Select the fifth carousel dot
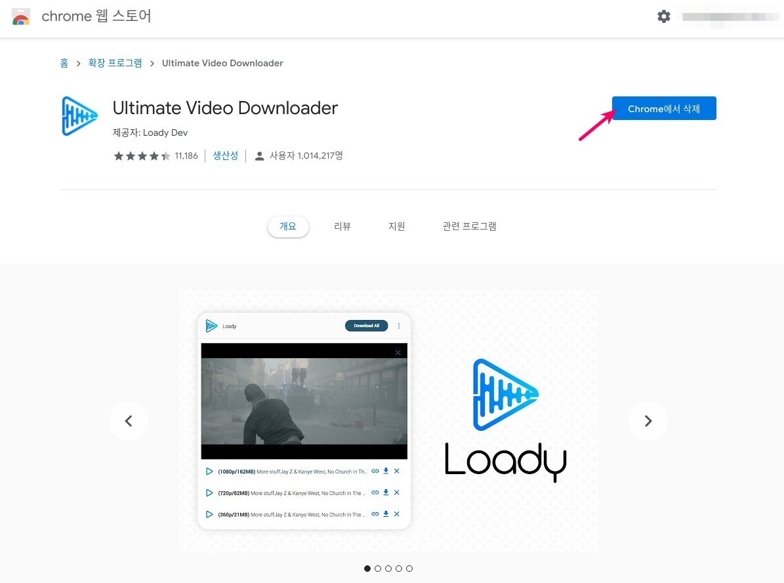 click(x=409, y=569)
